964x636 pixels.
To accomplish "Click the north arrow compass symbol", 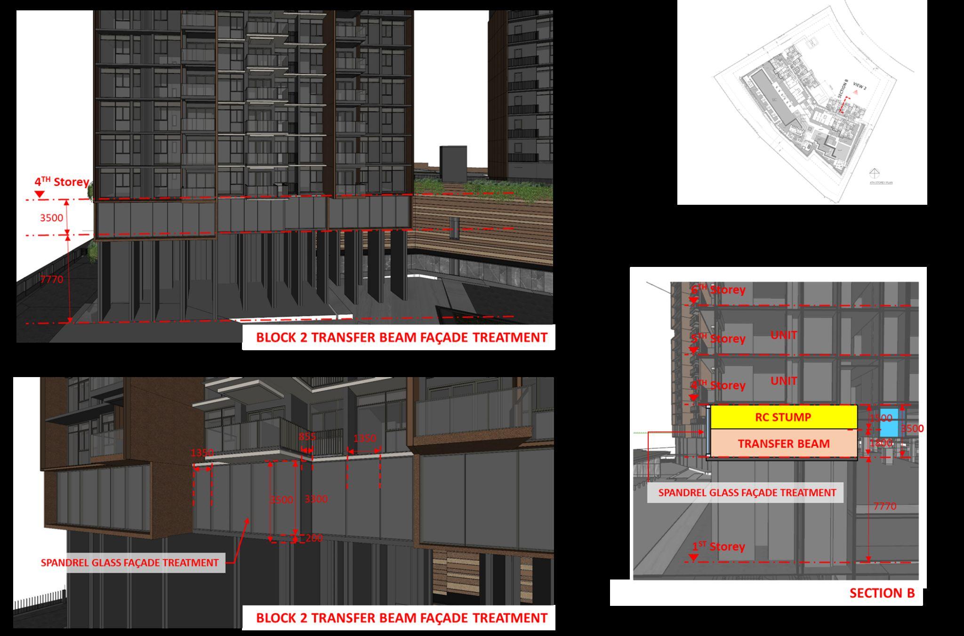I will pyautogui.click(x=874, y=173).
